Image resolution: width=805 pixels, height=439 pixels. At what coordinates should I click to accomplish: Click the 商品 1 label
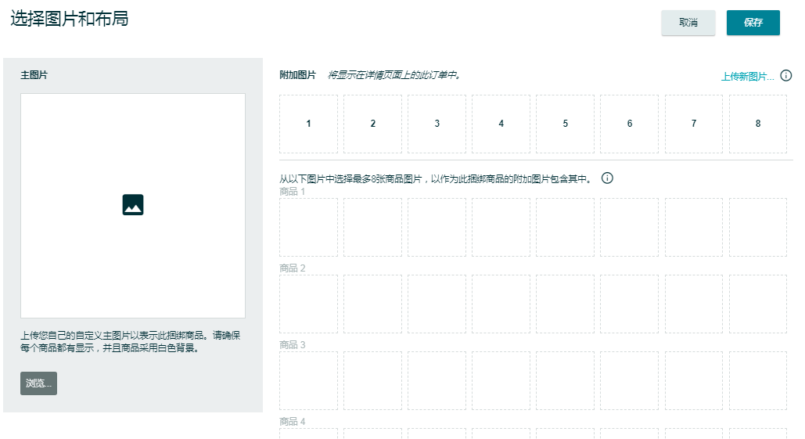(x=292, y=192)
